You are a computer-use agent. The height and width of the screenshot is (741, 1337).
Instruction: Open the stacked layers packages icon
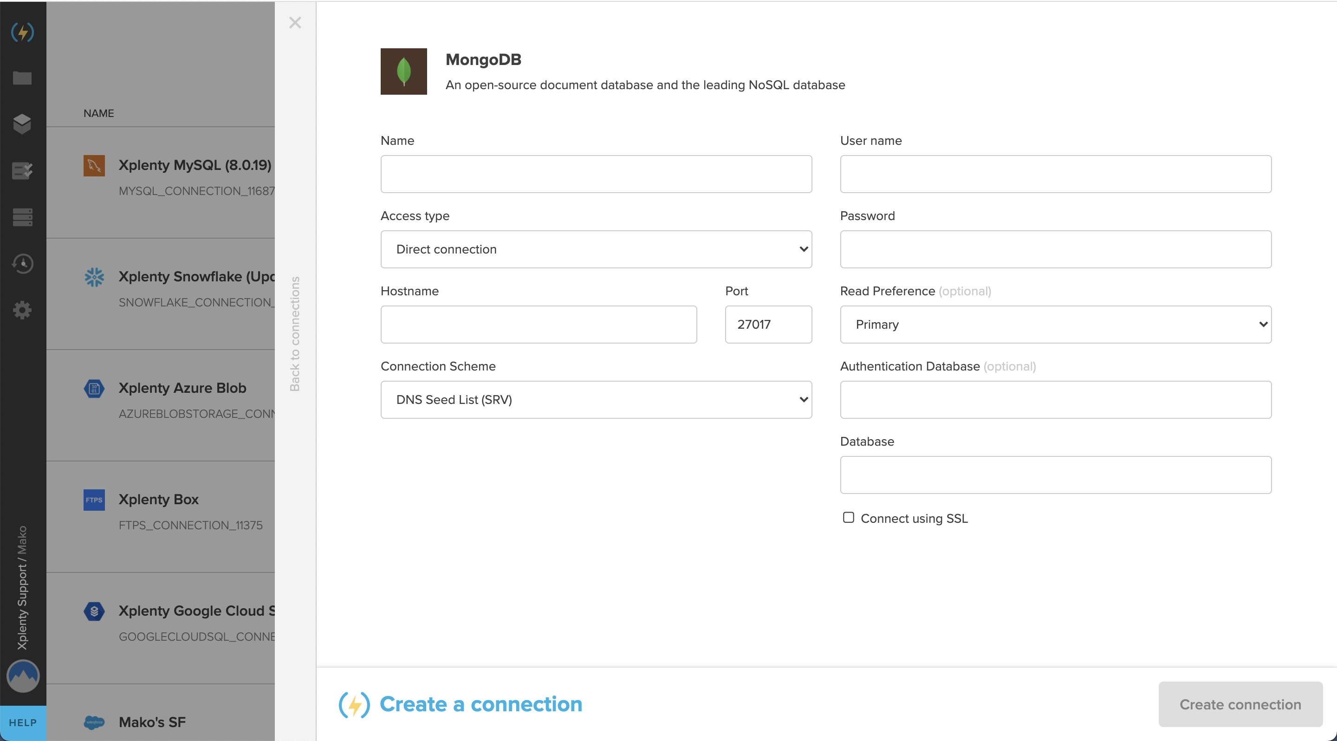[22, 124]
